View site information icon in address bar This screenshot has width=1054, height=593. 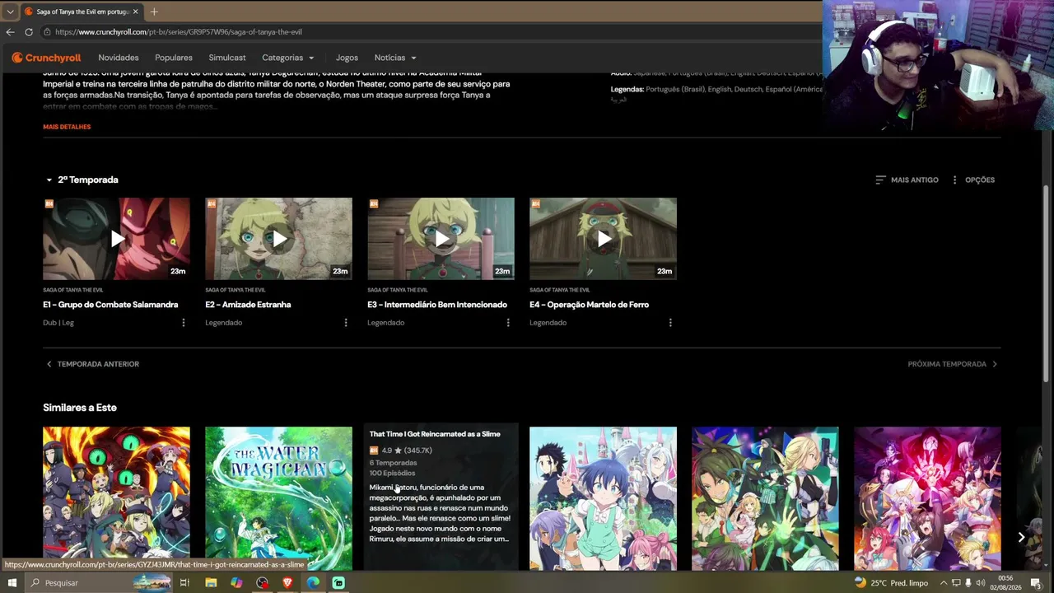point(48,32)
